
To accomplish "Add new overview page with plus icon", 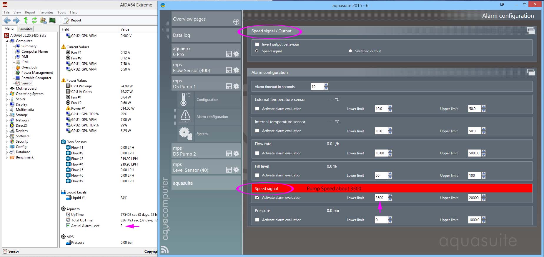I will pyautogui.click(x=236, y=22).
